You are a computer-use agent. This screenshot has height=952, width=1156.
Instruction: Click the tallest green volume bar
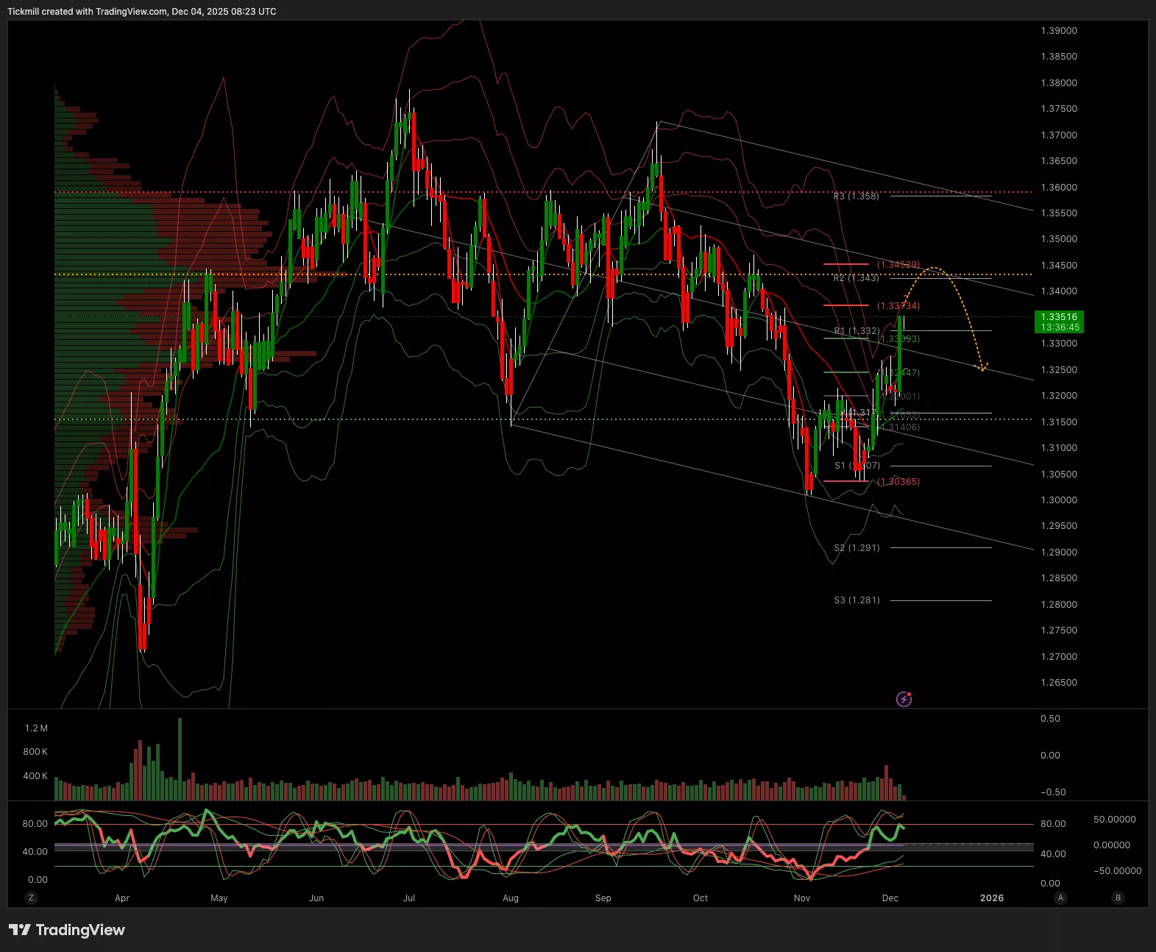(x=180, y=759)
